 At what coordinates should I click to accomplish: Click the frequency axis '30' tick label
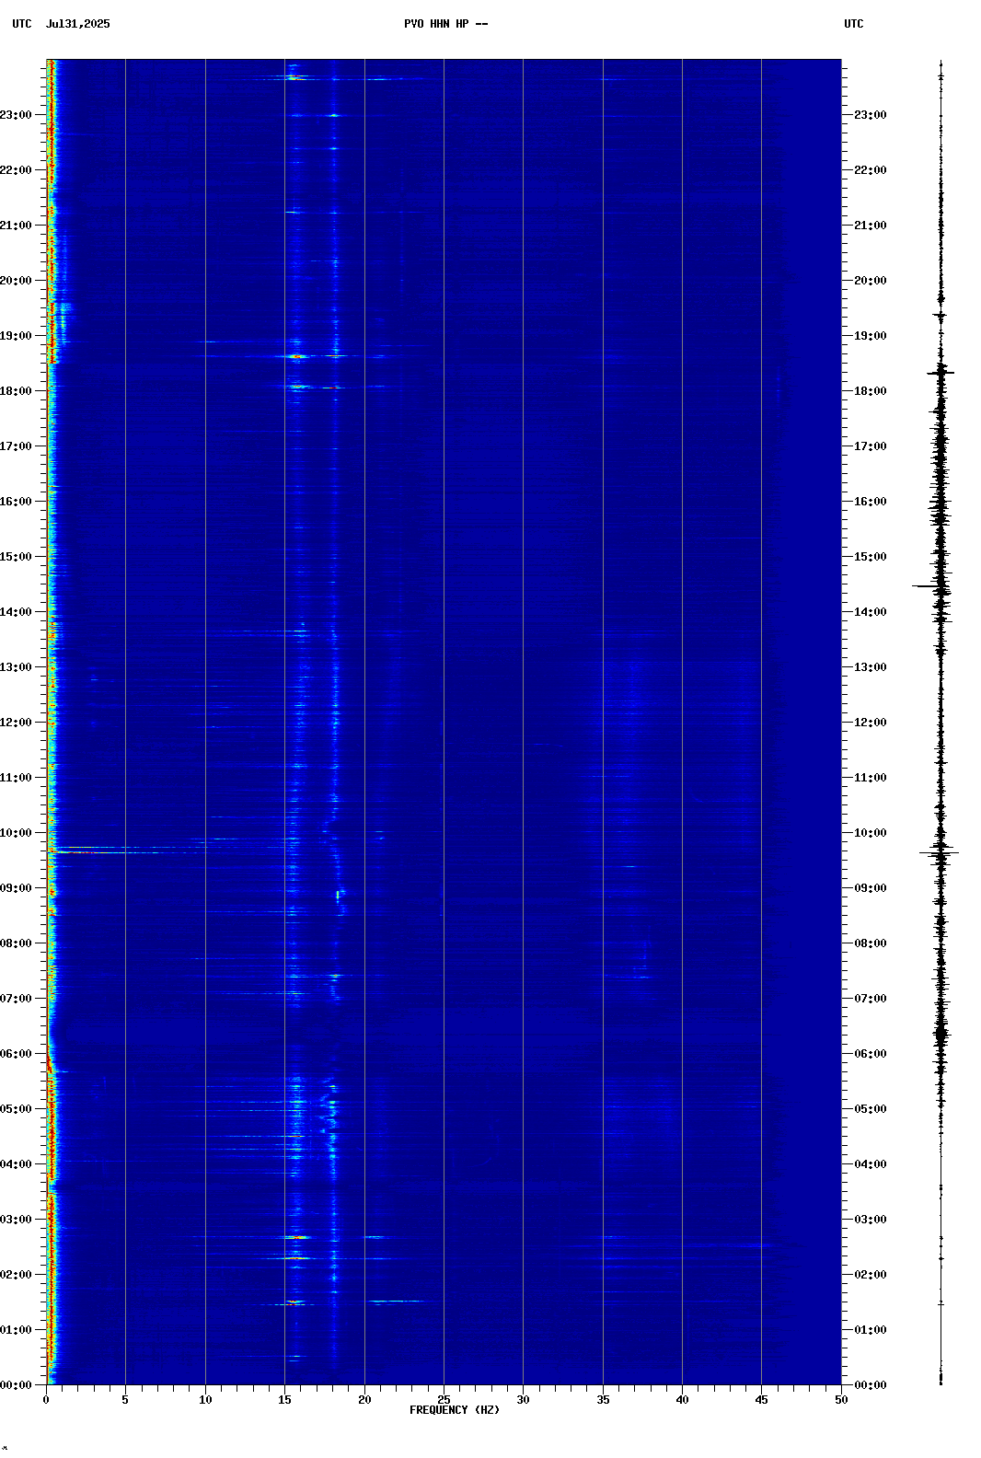[523, 1400]
